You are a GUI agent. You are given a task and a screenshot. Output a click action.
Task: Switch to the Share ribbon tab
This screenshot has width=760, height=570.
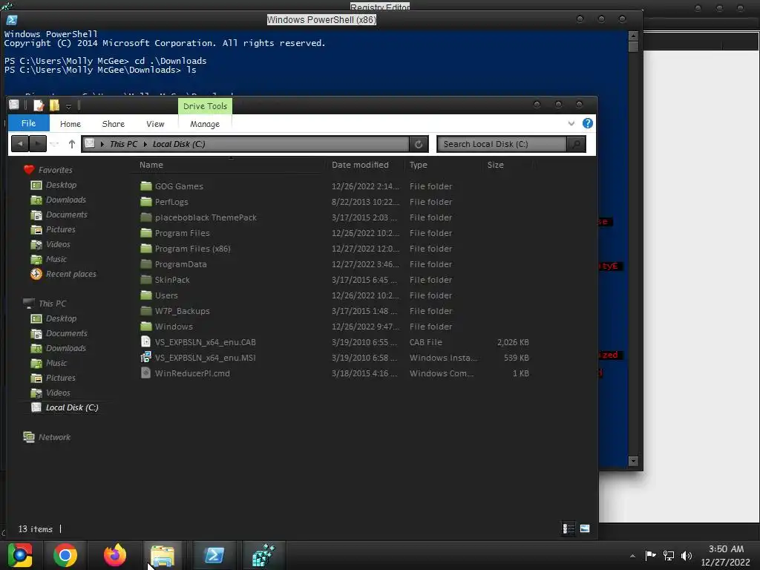pyautogui.click(x=114, y=124)
